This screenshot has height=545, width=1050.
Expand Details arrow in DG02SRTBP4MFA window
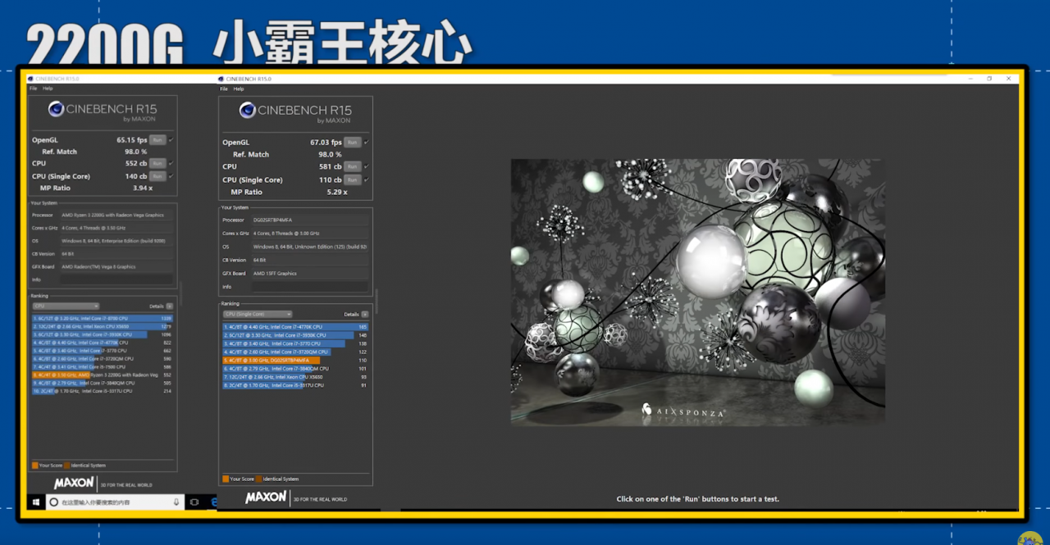pos(365,314)
